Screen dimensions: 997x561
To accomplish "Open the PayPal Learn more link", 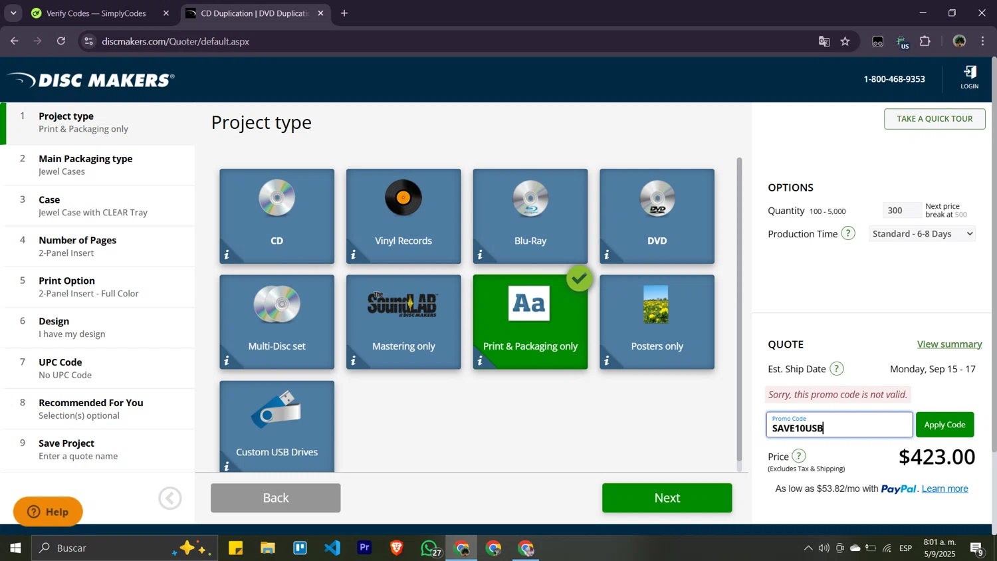I will (x=944, y=489).
